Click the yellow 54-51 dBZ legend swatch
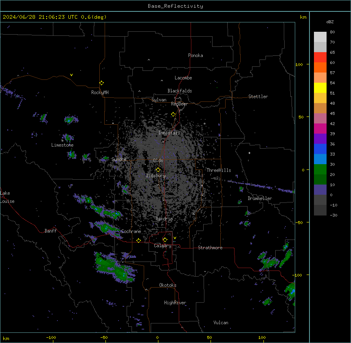351x343 pixels. pos(320,88)
